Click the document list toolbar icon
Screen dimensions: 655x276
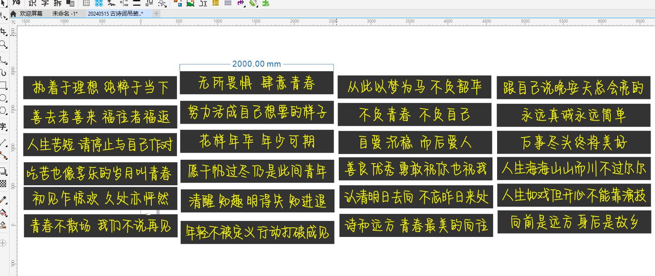coord(86,3)
